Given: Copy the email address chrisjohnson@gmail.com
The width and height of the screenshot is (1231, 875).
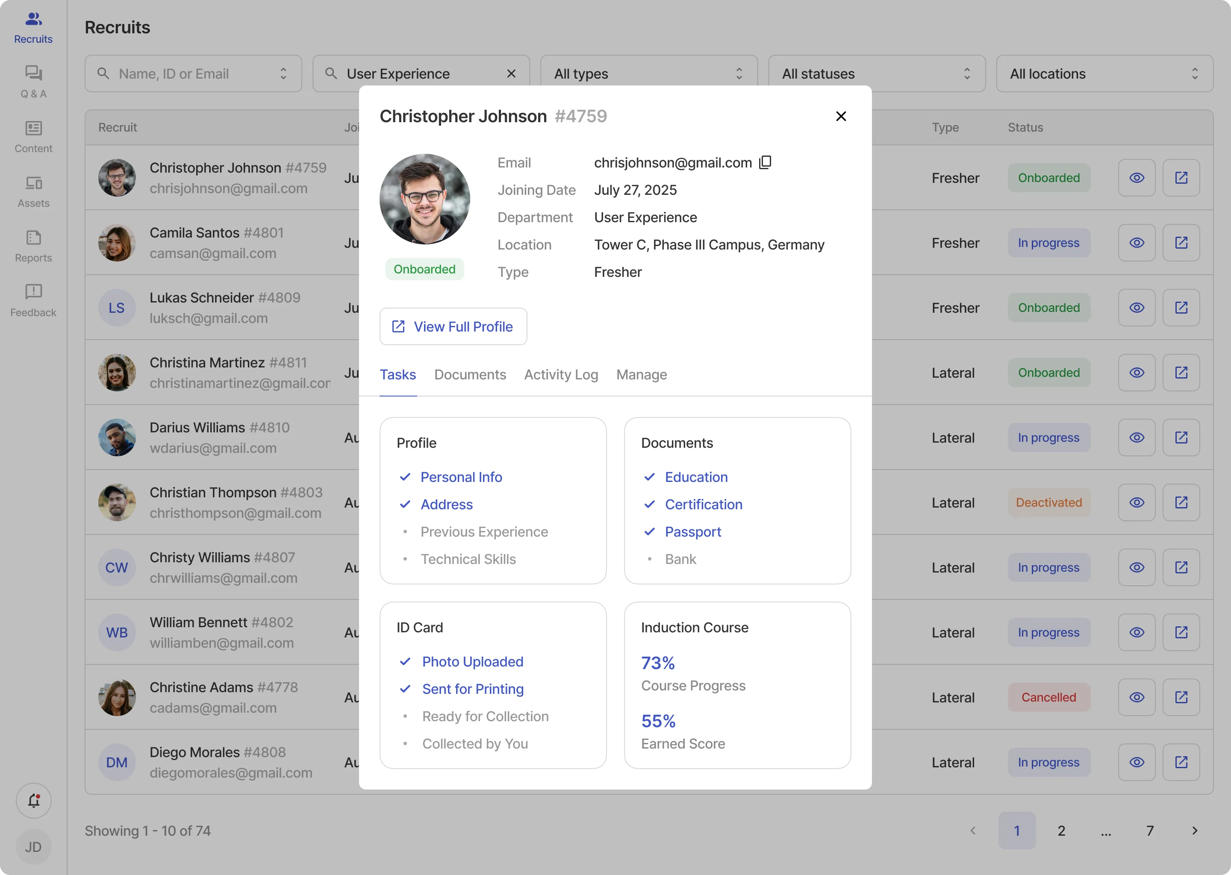Looking at the screenshot, I should pyautogui.click(x=766, y=162).
